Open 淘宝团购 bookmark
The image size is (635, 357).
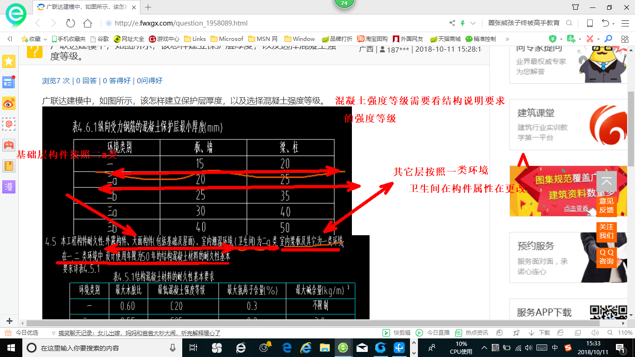(372, 39)
